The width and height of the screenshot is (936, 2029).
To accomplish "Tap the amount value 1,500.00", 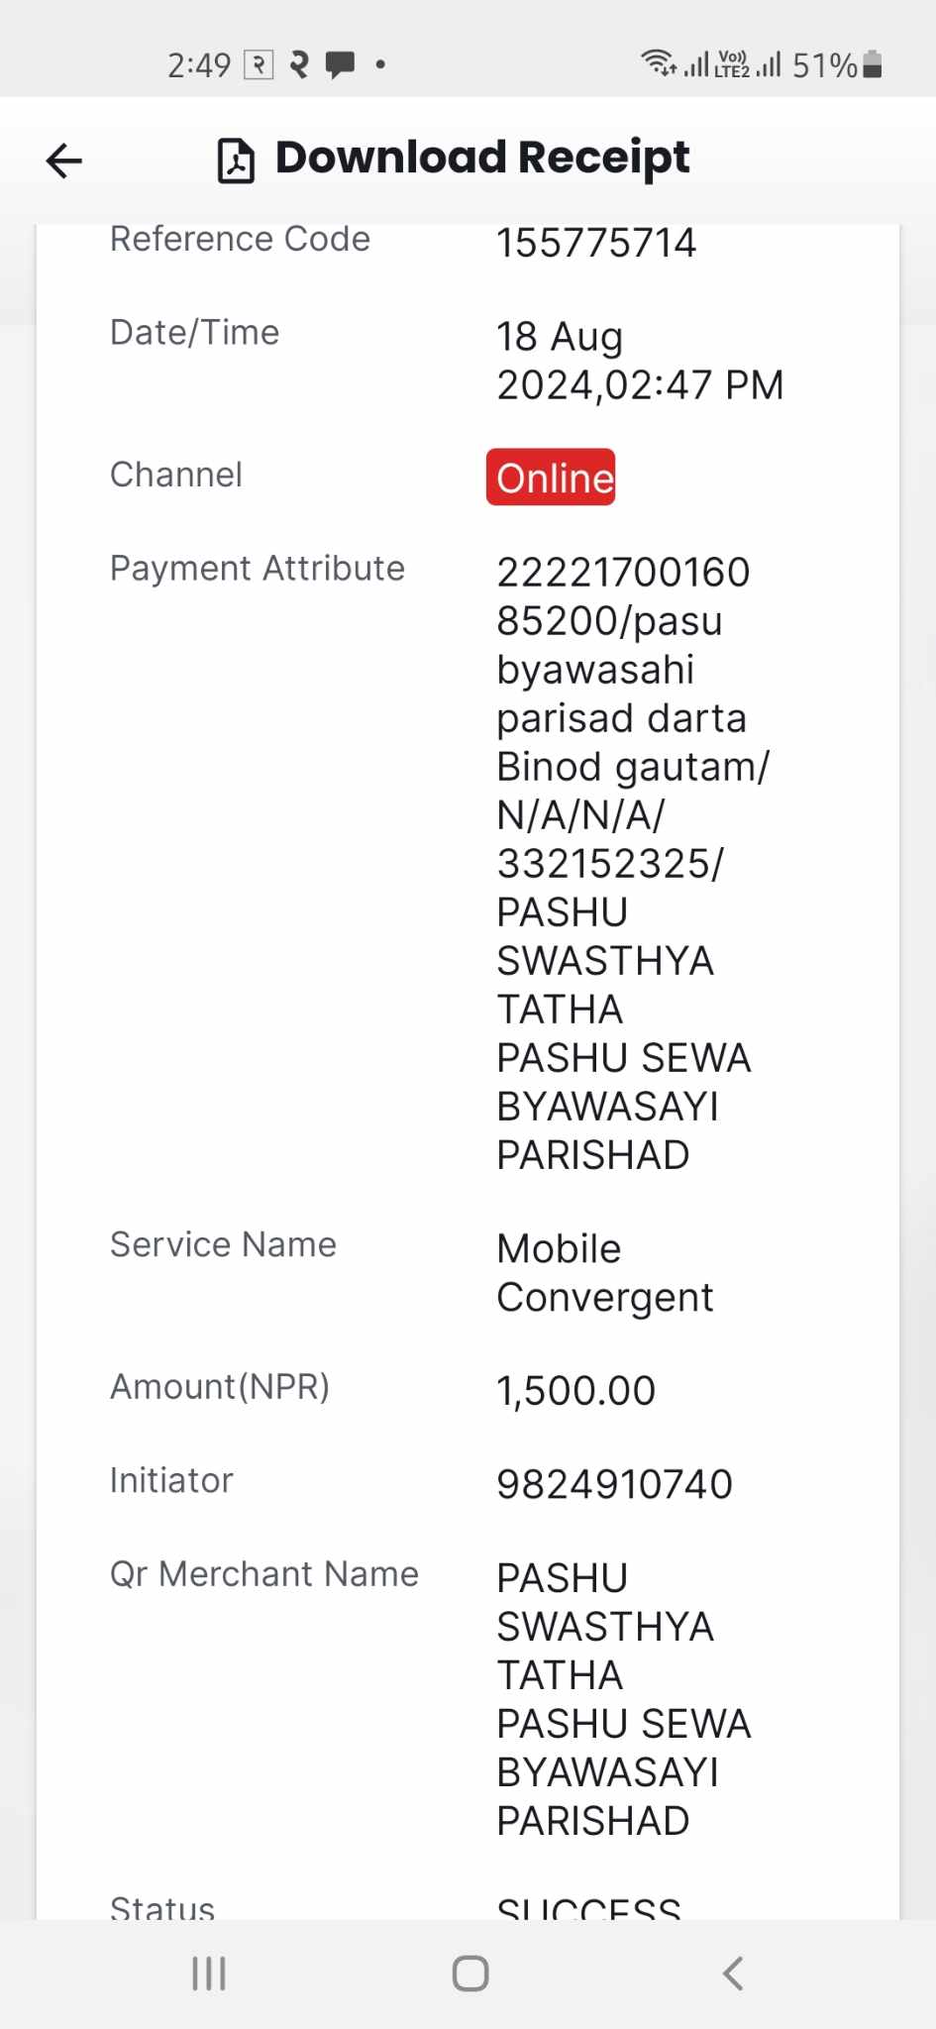I will (x=576, y=1390).
